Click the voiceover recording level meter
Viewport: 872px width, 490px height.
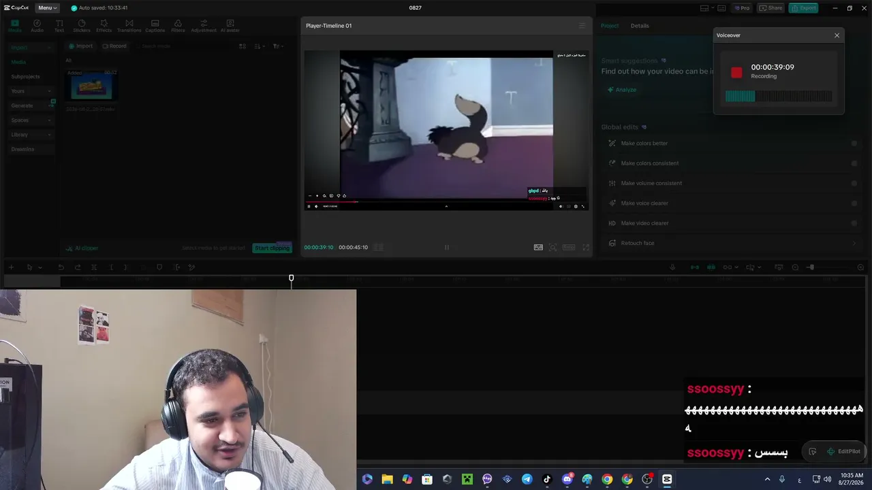[779, 97]
